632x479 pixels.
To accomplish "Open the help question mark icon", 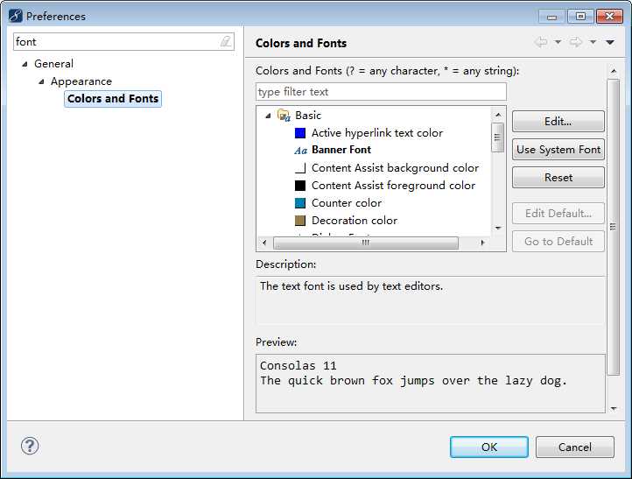I will coord(30,446).
